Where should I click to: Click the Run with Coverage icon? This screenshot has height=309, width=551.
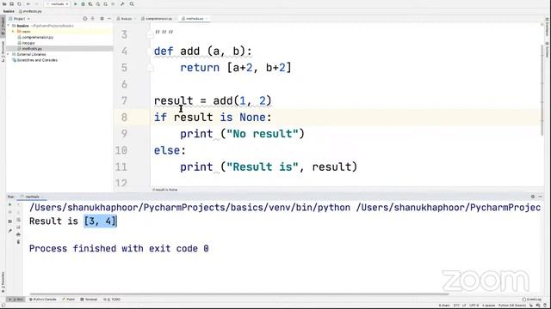[x=90, y=3]
